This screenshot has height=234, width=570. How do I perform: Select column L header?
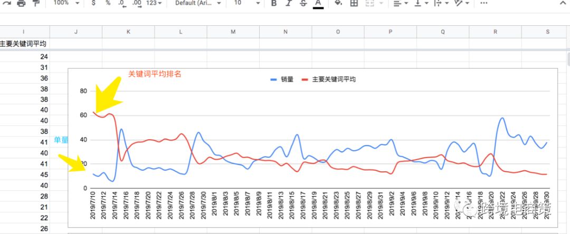pyautogui.click(x=180, y=32)
